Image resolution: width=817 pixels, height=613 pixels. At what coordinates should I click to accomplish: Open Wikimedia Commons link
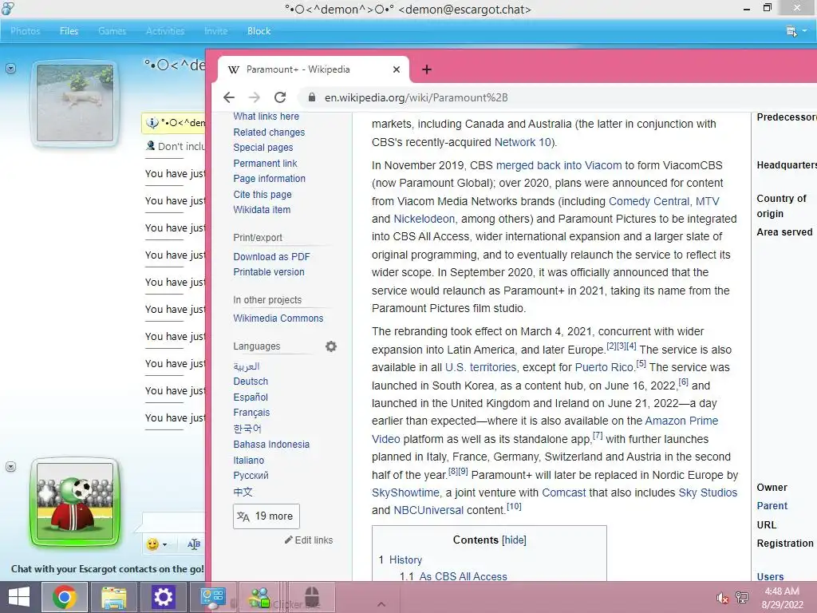pos(278,318)
